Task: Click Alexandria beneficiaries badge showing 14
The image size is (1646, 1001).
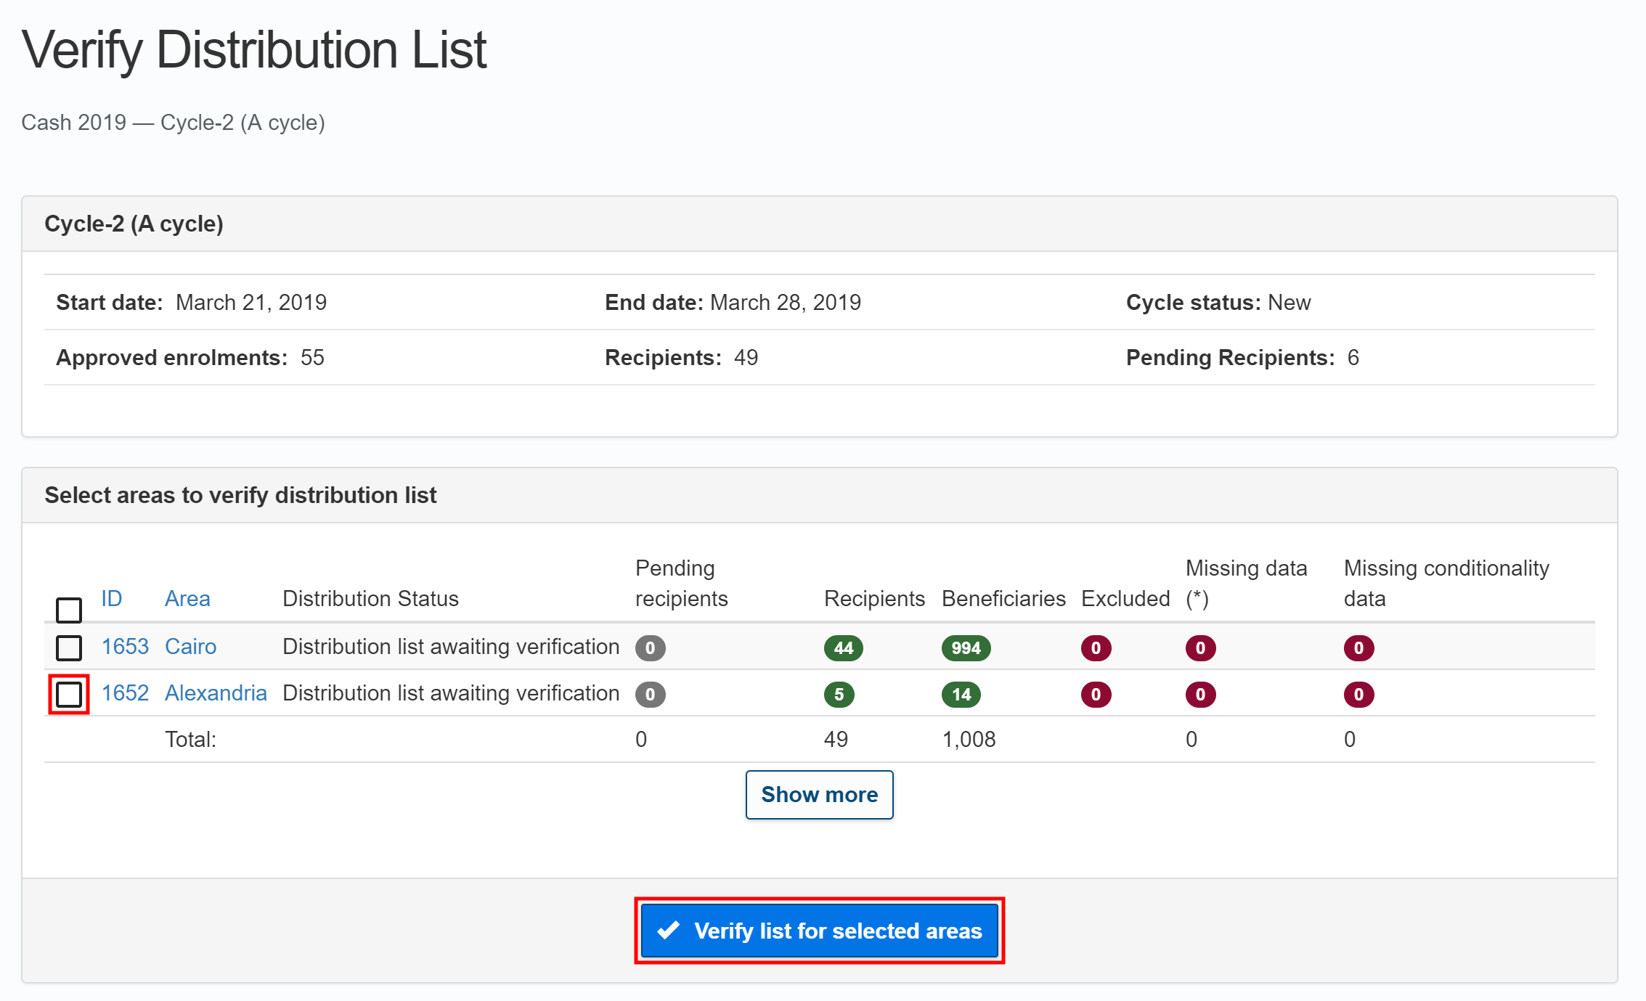Action: (x=961, y=695)
